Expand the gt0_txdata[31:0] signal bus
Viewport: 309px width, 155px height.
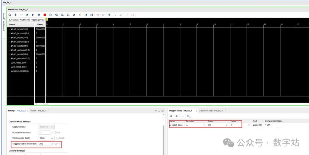tap(9, 29)
